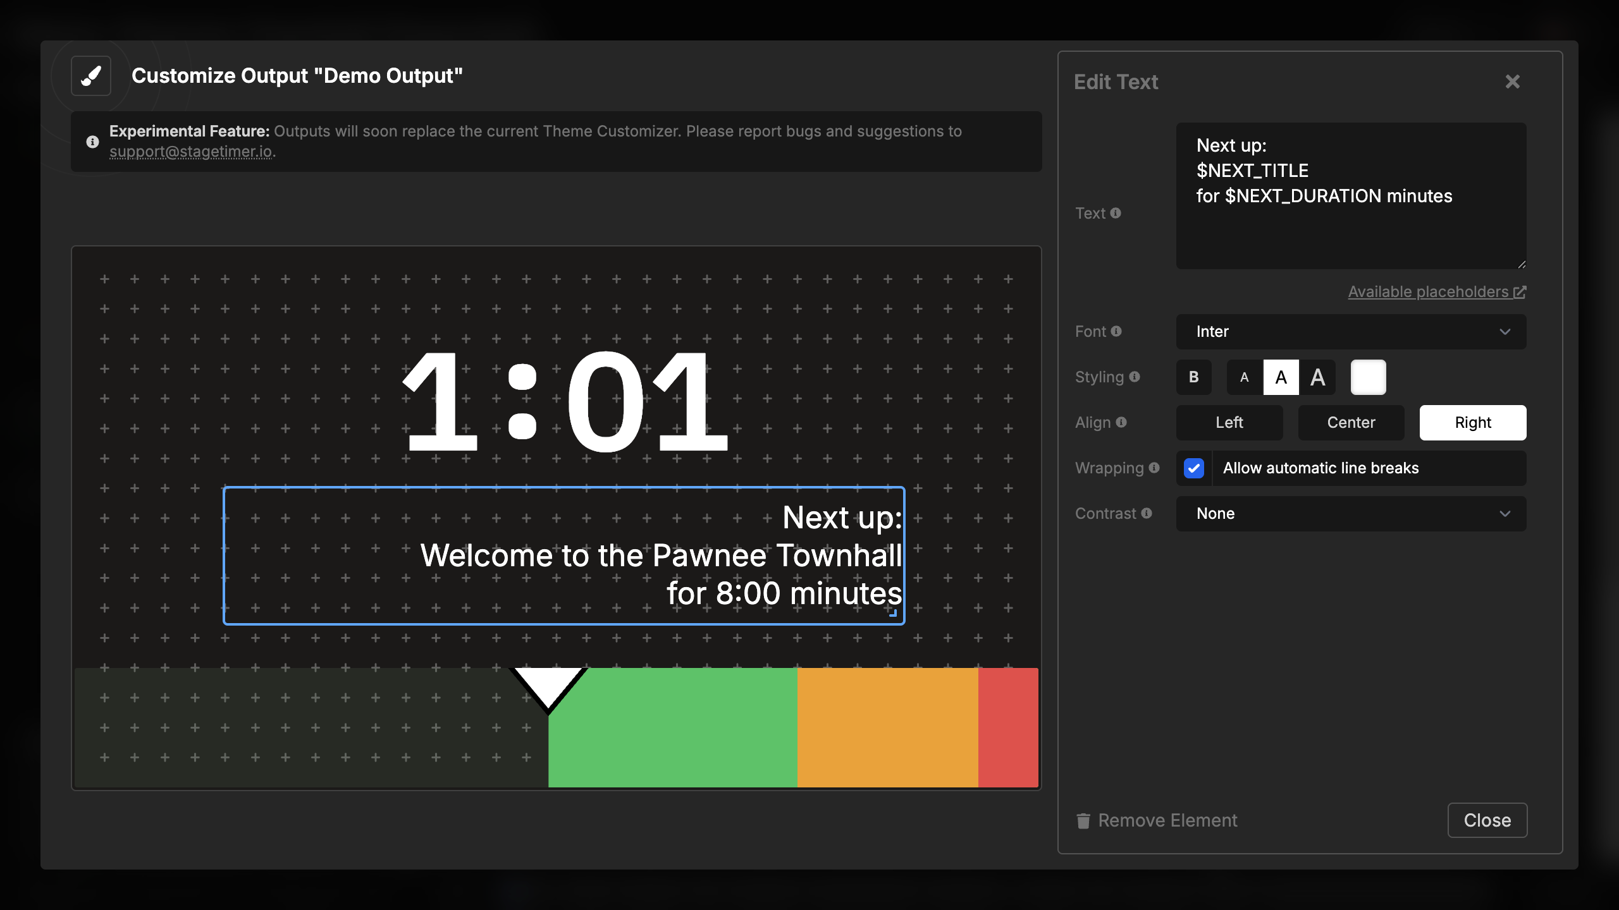Image resolution: width=1619 pixels, height=910 pixels.
Task: Click the paintbrush customize icon
Action: click(91, 76)
